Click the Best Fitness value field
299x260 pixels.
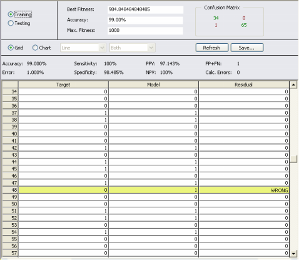tap(145, 9)
